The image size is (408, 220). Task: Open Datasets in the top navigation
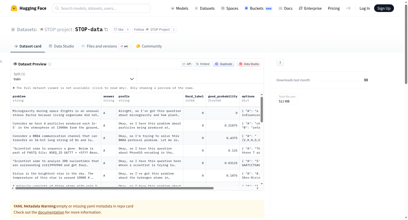(x=205, y=8)
